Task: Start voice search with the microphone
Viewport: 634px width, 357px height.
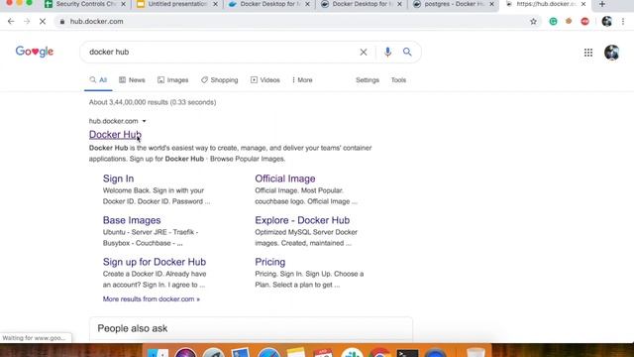Action: tap(387, 52)
